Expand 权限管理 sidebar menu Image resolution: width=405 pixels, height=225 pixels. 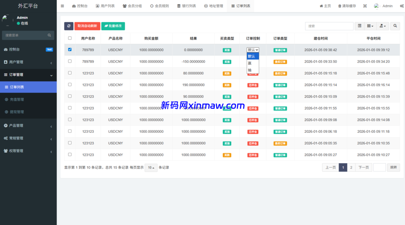point(28,151)
